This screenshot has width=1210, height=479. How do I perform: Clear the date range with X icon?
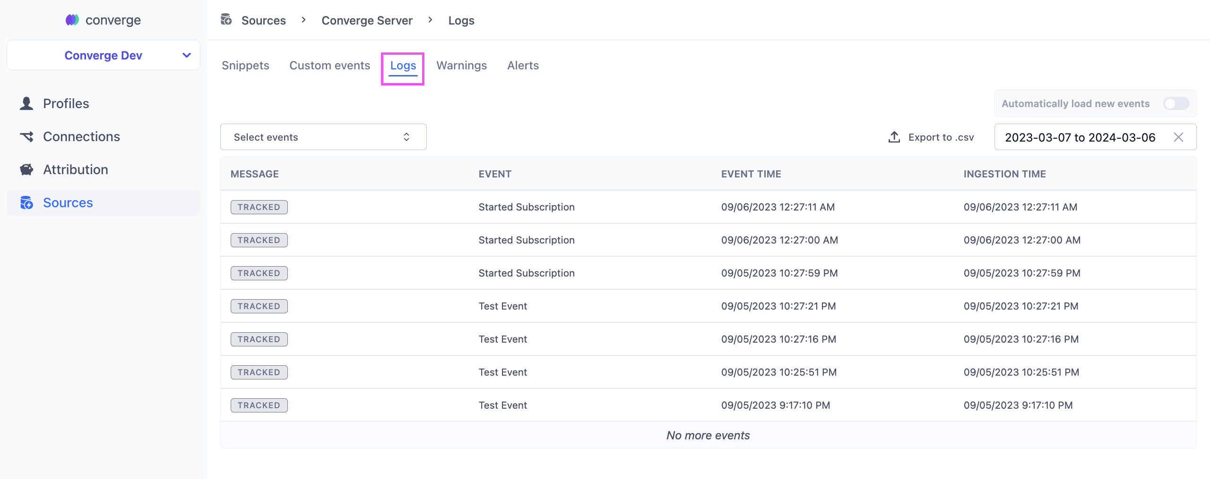(1178, 137)
